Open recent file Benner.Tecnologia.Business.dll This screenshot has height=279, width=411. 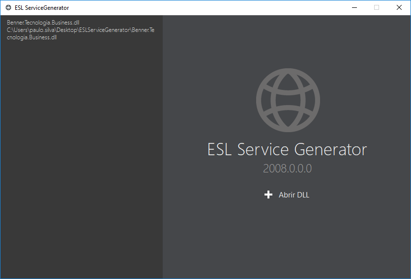(x=43, y=23)
